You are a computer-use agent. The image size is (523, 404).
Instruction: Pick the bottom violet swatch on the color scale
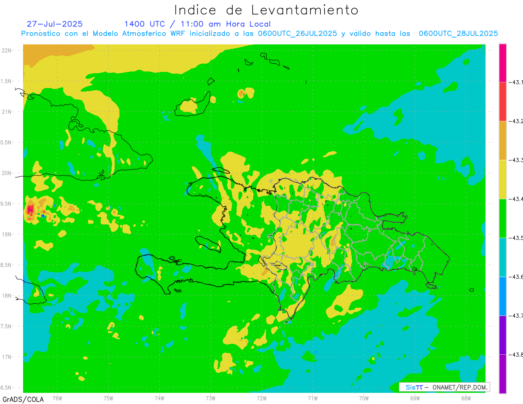pyautogui.click(x=503, y=373)
